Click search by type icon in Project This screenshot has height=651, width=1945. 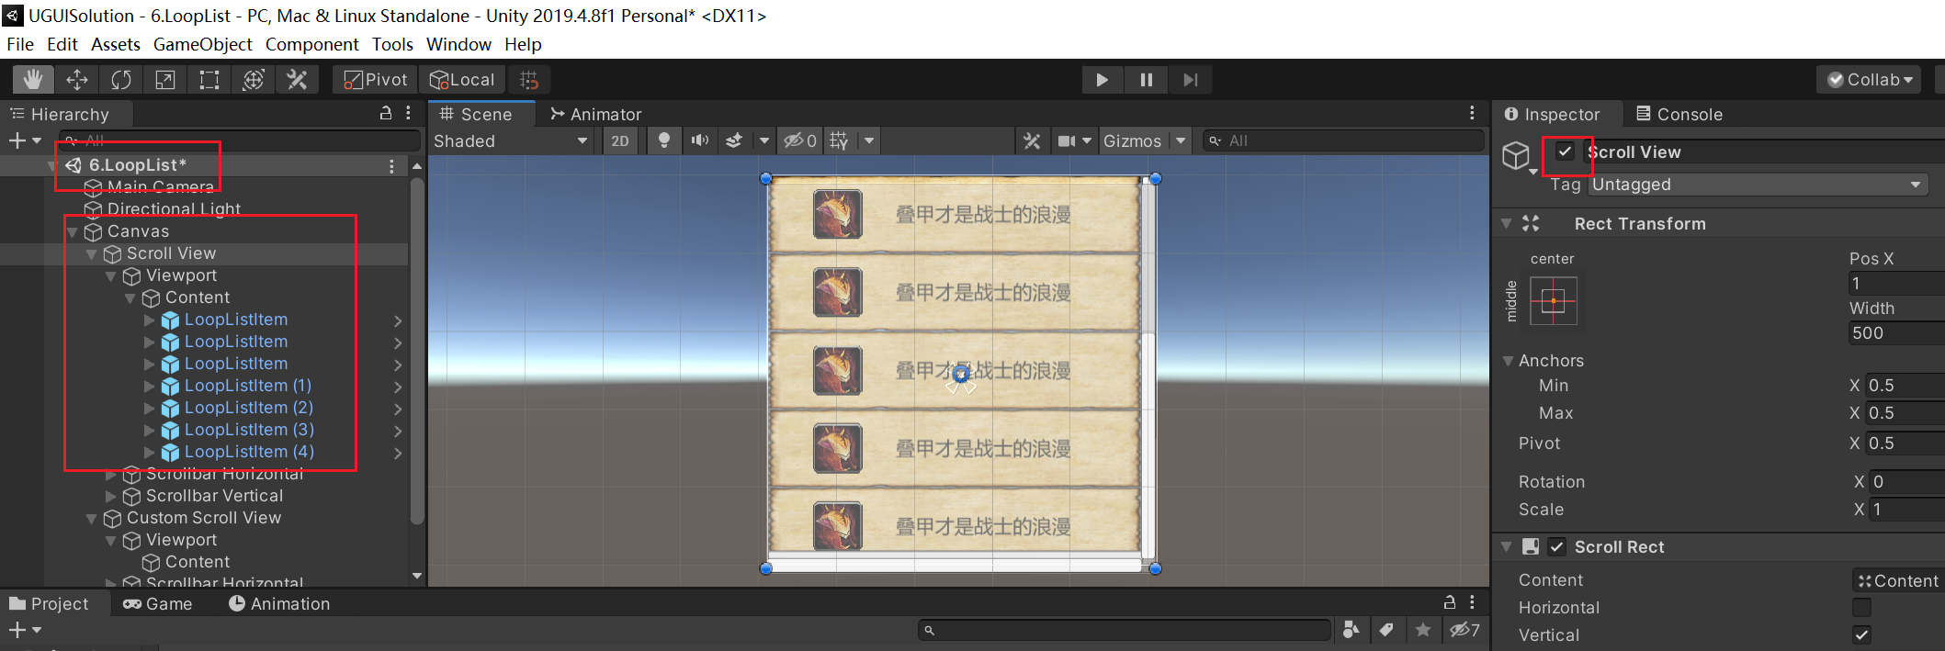tap(1351, 630)
